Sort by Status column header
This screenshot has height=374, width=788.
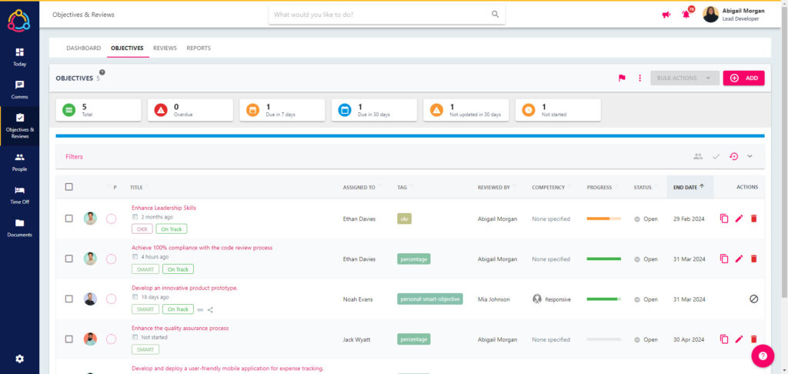click(x=643, y=188)
